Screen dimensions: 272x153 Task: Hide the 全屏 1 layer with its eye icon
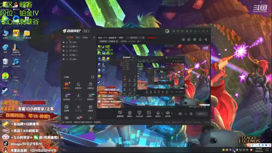pos(64,59)
